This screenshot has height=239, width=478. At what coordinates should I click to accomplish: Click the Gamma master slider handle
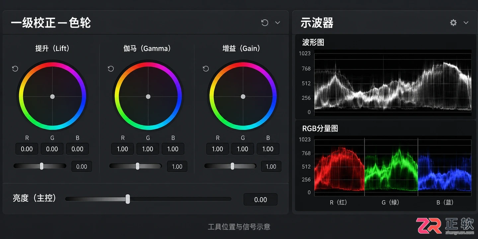point(137,166)
